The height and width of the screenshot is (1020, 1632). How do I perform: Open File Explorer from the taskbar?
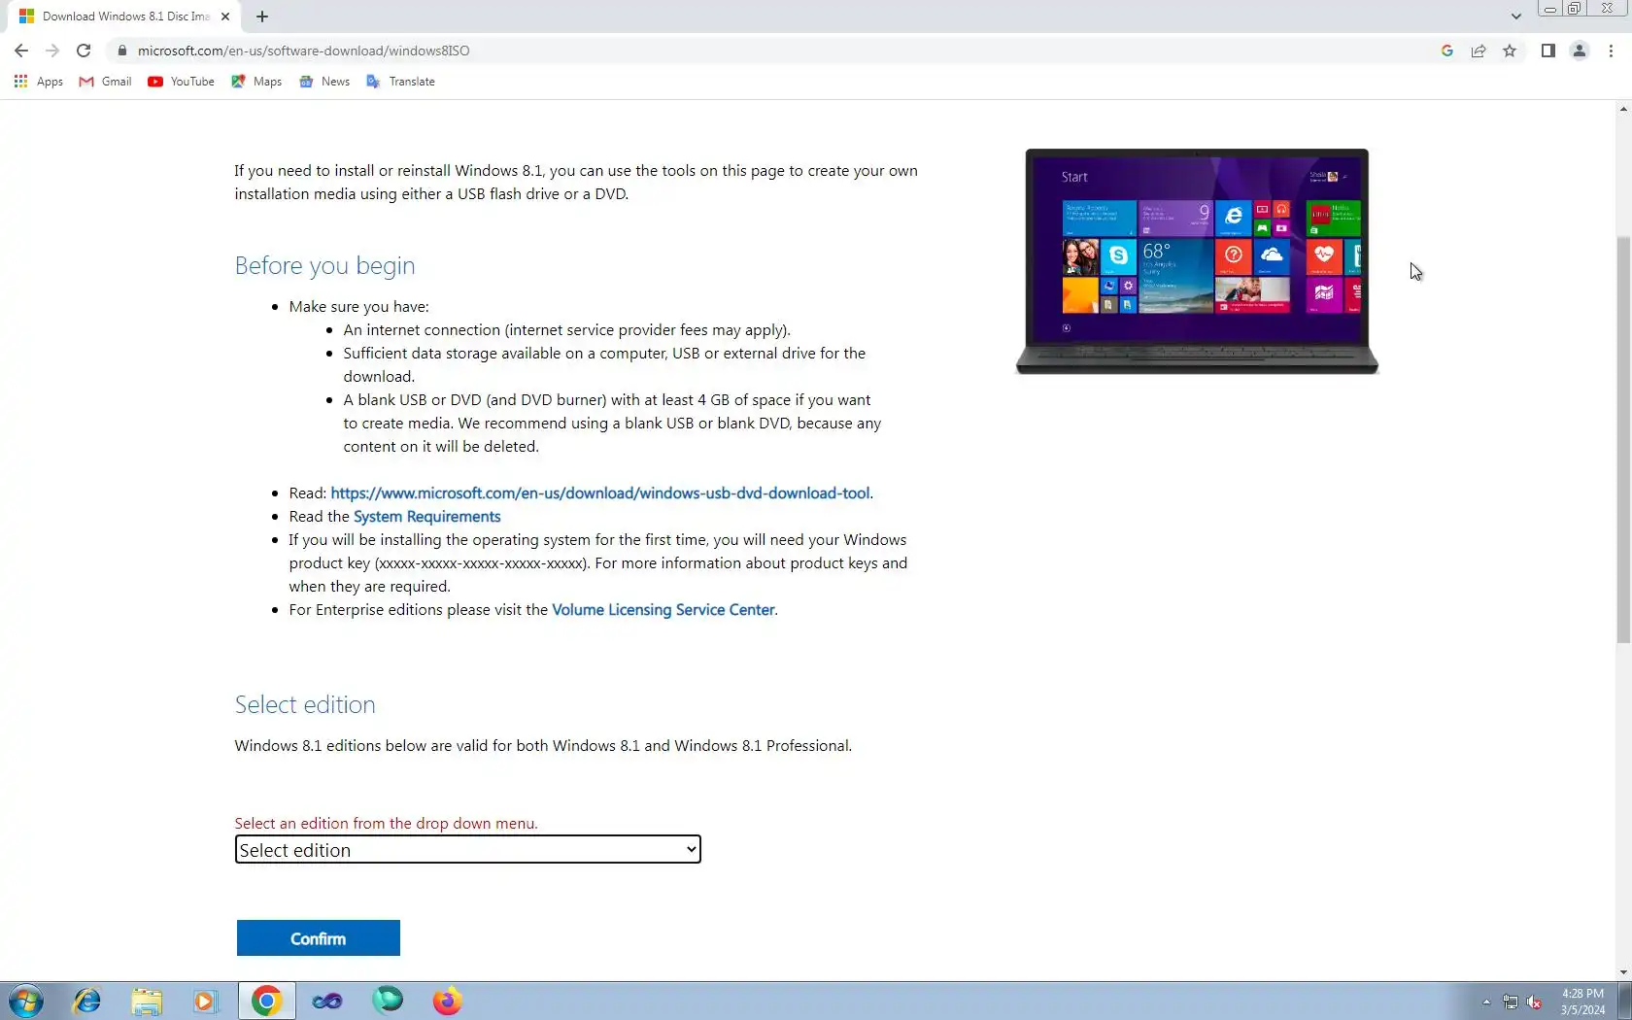click(x=147, y=1001)
